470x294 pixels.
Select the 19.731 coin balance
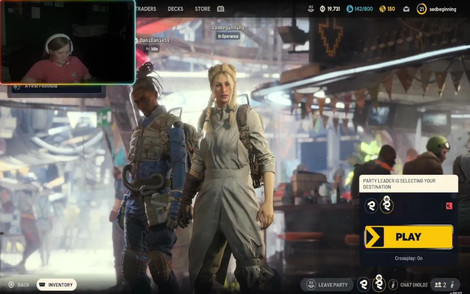(x=330, y=9)
